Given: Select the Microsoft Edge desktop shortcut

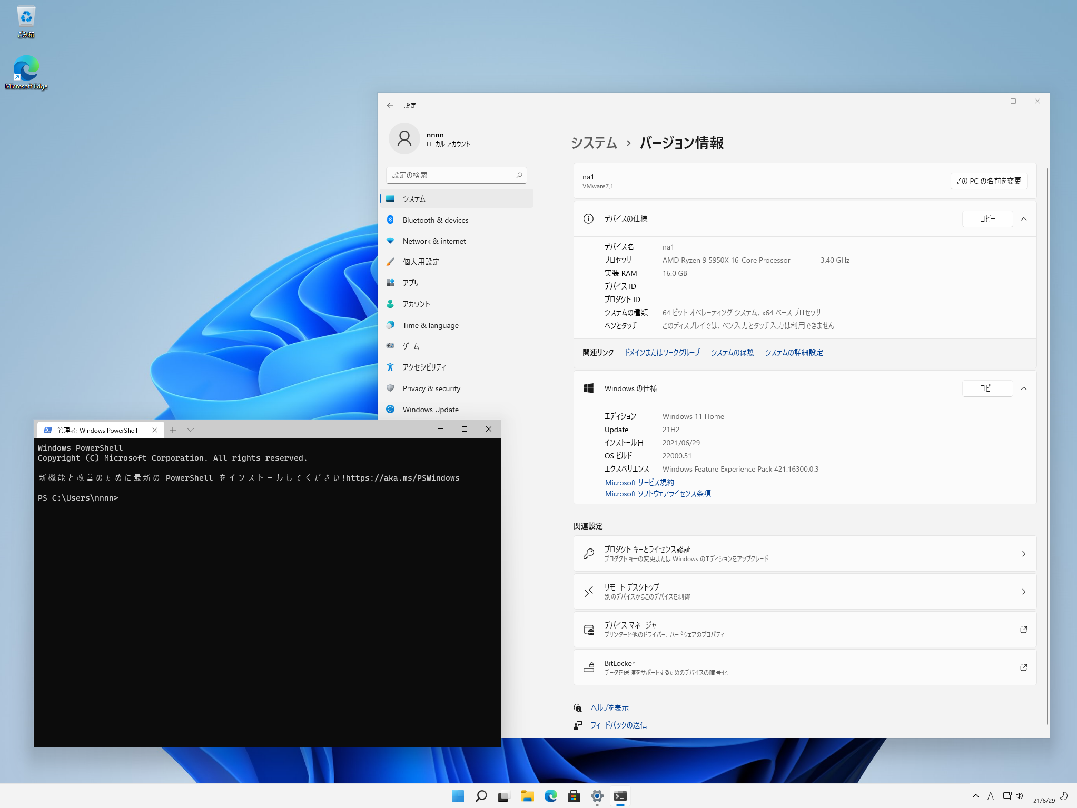Looking at the screenshot, I should point(26,73).
